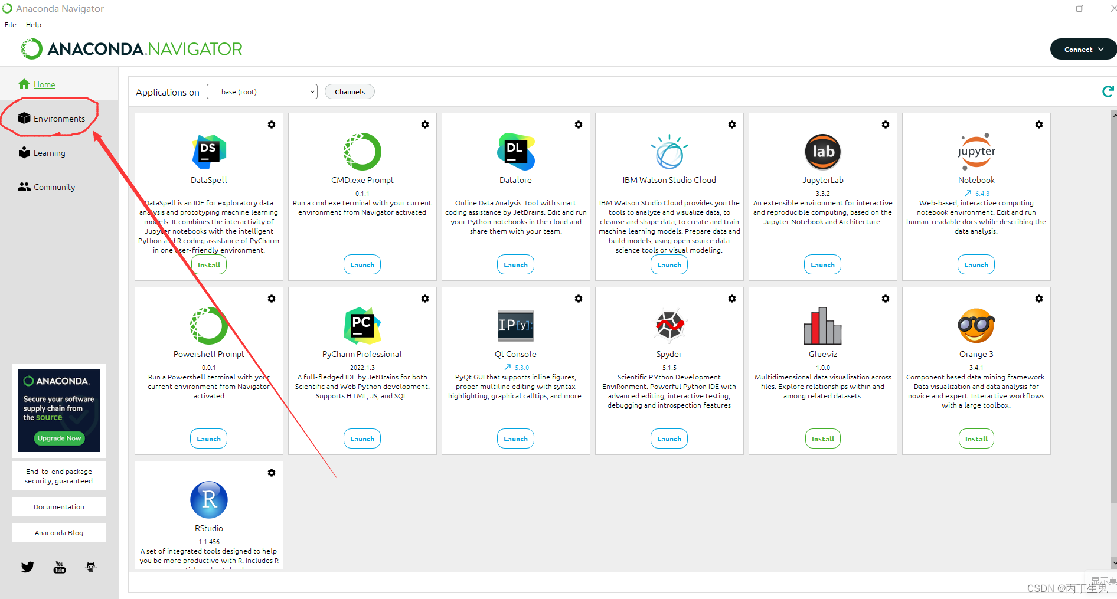
Task: Click the Upgrade Now button
Action: (59, 438)
